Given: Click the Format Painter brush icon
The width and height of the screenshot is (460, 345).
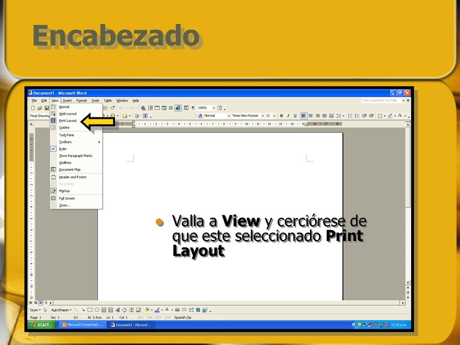Looking at the screenshot, I should pyautogui.click(x=112, y=108).
